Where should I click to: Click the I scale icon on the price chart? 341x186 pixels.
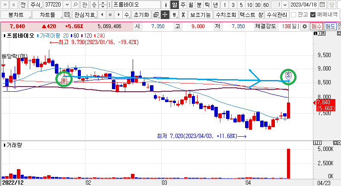click(319, 33)
